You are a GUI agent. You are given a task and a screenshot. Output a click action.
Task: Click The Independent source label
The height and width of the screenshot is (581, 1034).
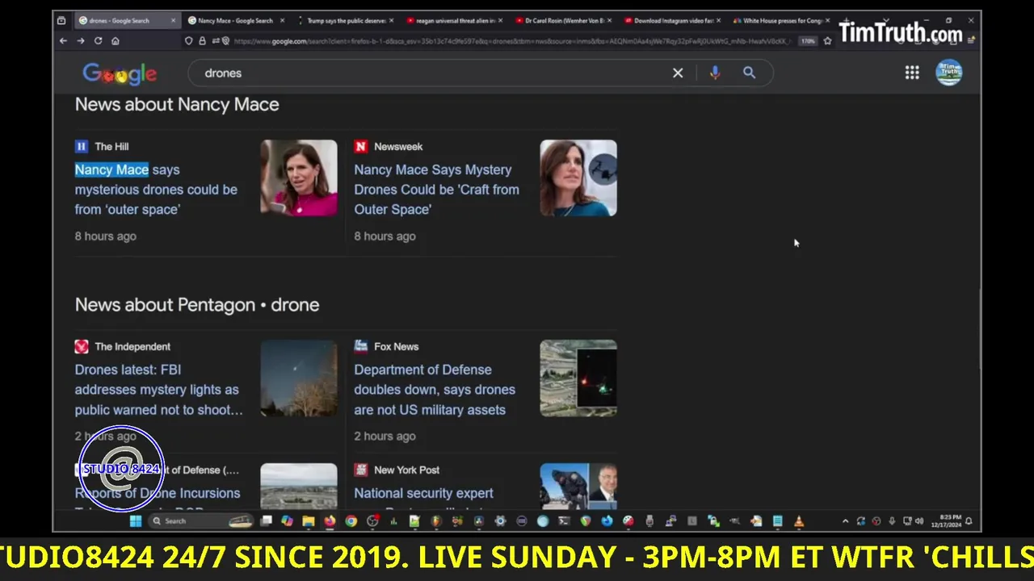(132, 346)
